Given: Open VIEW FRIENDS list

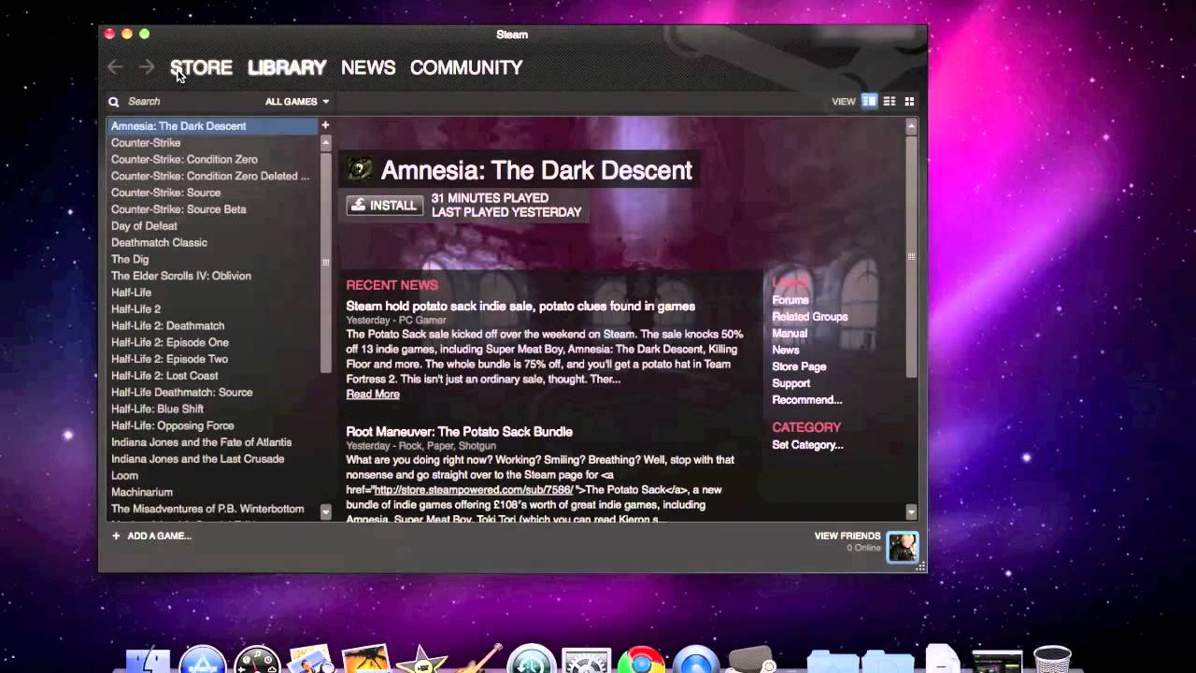Looking at the screenshot, I should click(x=847, y=537).
